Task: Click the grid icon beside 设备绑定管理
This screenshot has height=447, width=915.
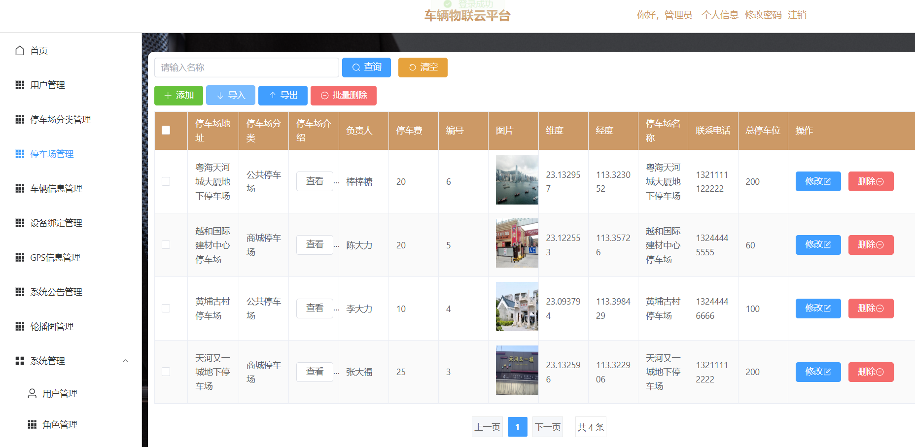Action: point(20,223)
